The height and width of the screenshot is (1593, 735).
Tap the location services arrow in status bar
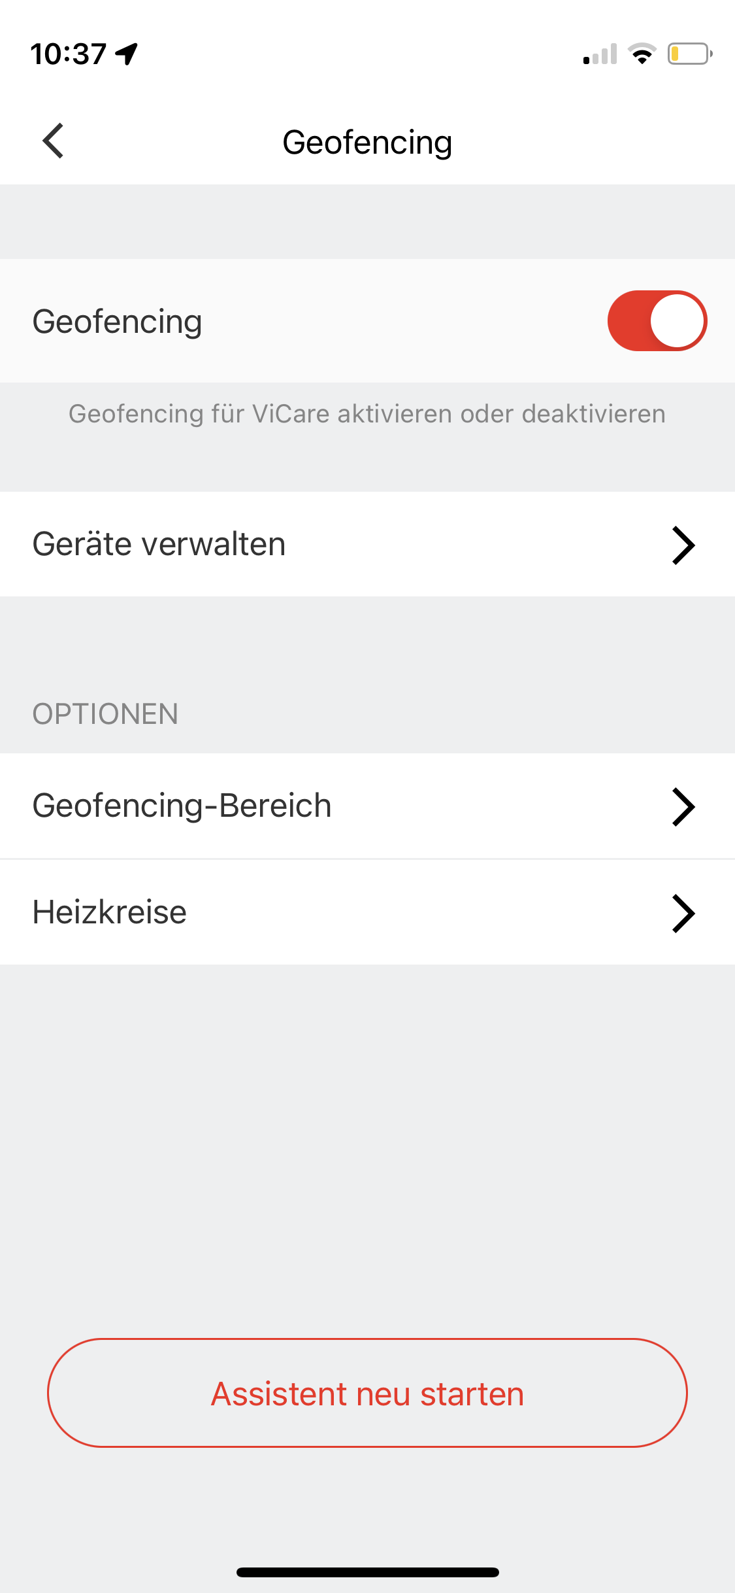[127, 54]
